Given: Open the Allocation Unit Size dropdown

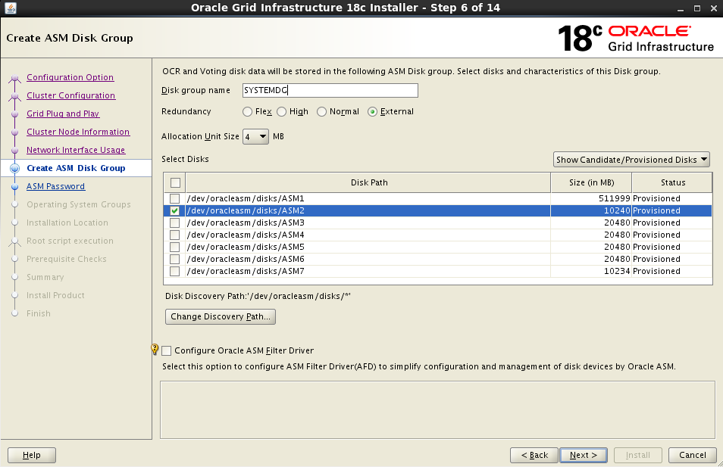Looking at the screenshot, I should click(x=255, y=136).
